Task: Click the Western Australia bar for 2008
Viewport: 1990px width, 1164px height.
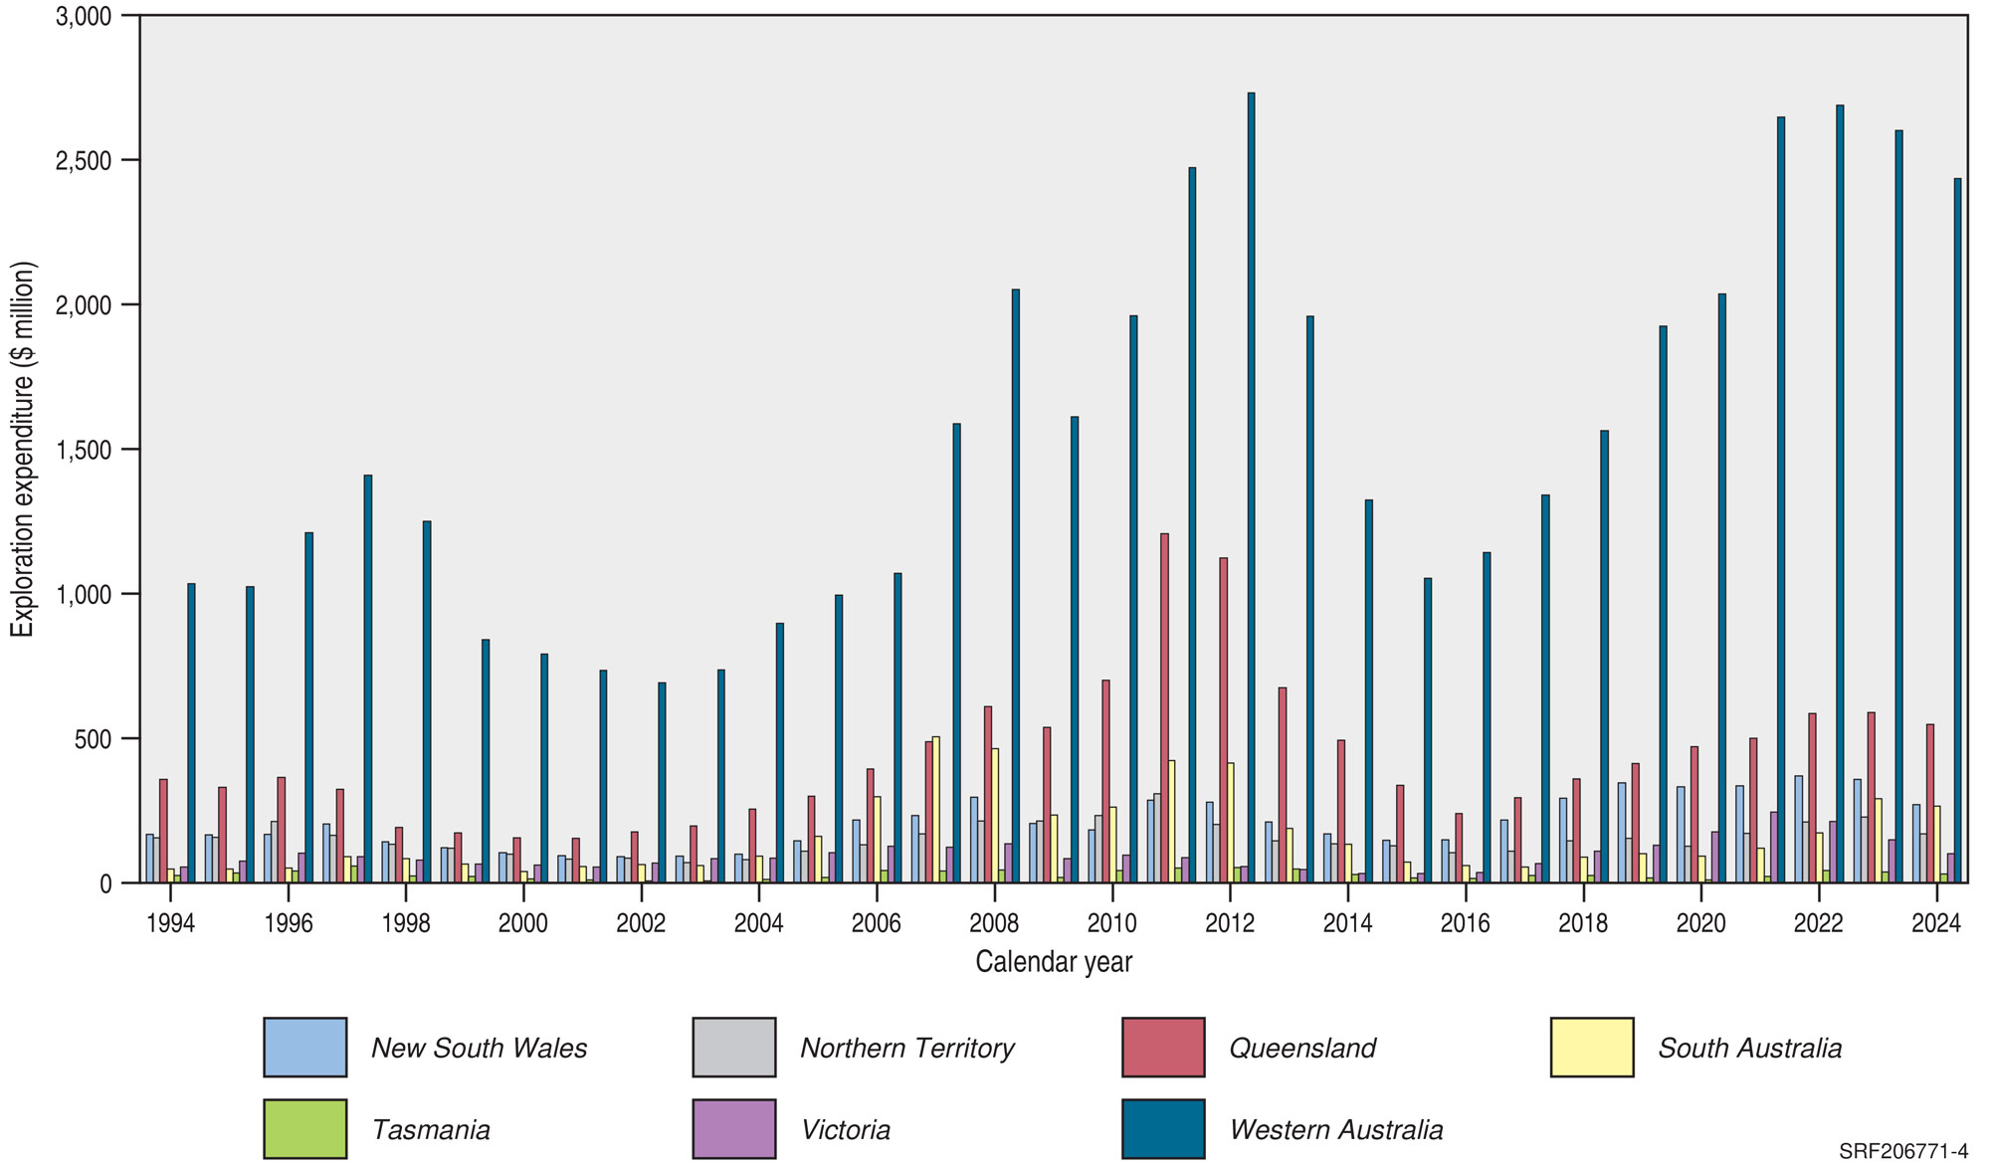Action: coord(1015,587)
